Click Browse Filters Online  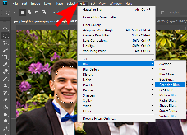click(116, 119)
